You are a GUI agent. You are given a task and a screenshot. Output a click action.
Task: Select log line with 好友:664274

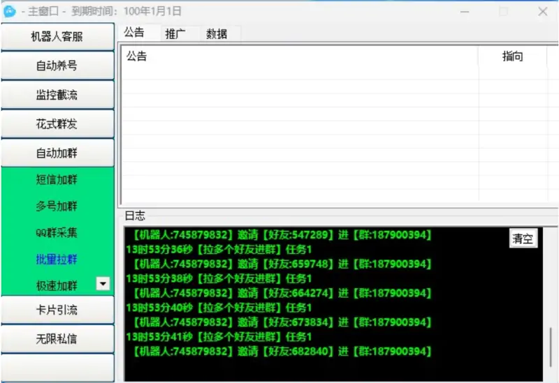(282, 293)
